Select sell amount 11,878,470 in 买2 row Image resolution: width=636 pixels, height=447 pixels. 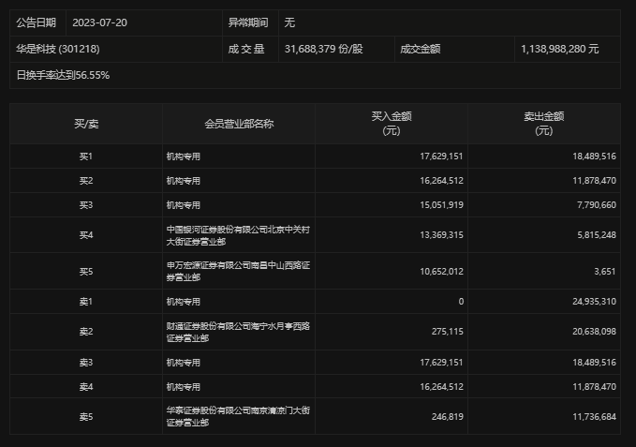coord(594,181)
